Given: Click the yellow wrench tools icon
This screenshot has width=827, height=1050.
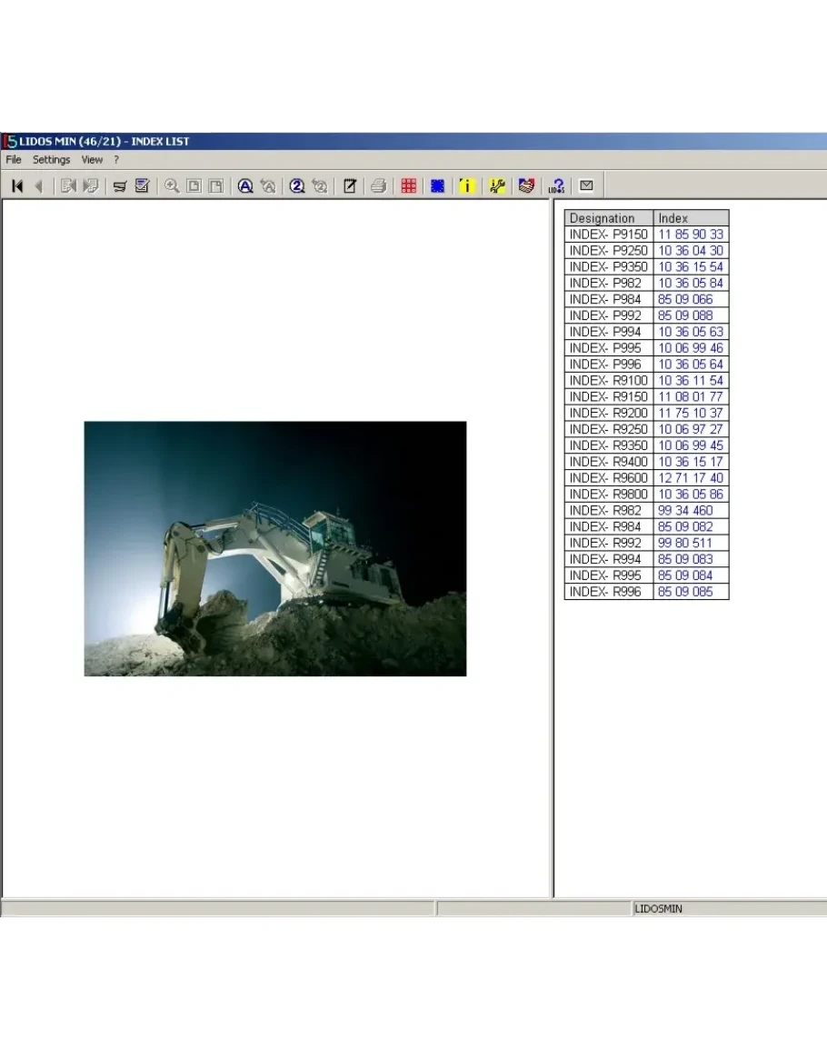Looking at the screenshot, I should coord(496,186).
